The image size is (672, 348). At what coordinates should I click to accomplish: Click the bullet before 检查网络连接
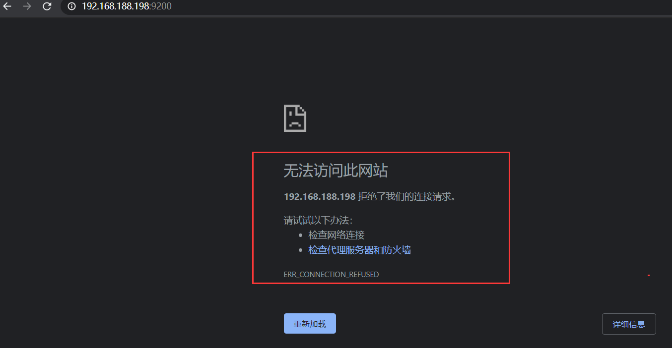click(x=301, y=235)
